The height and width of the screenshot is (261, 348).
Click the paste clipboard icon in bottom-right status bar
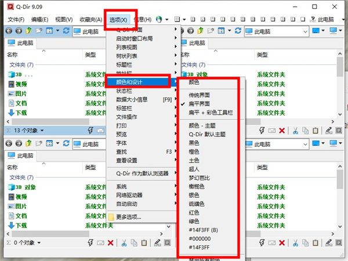[316, 242]
